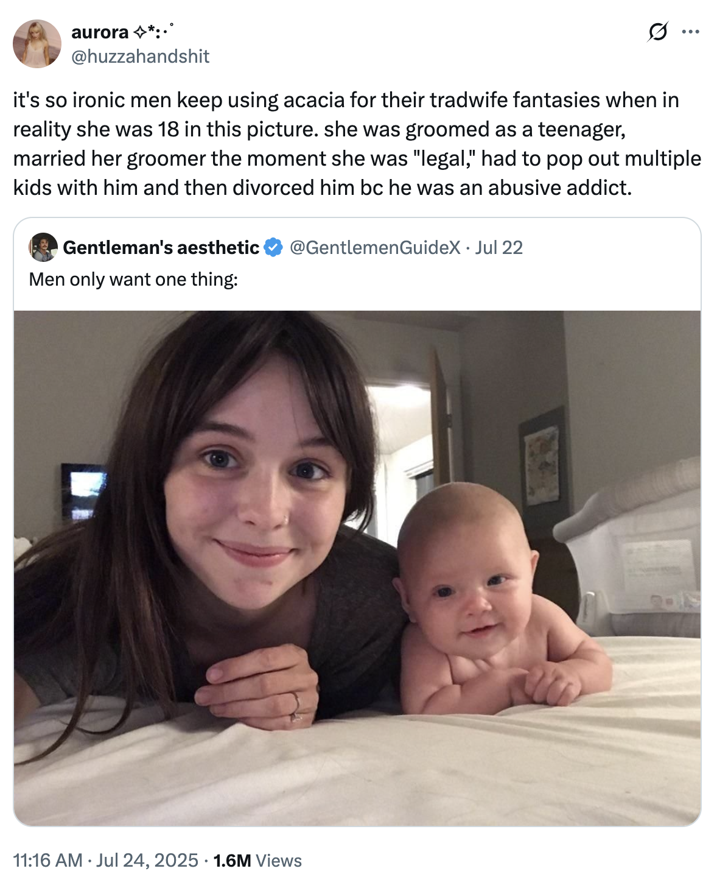This screenshot has height=888, width=717.
Task: Open aurora's profile picture avatar
Action: tap(37, 43)
